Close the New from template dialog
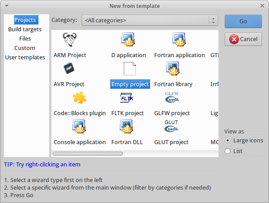Viewport: 269px width, 203px height. click(262, 6)
